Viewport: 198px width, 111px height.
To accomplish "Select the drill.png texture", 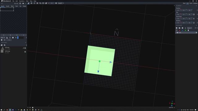I will [13, 48].
